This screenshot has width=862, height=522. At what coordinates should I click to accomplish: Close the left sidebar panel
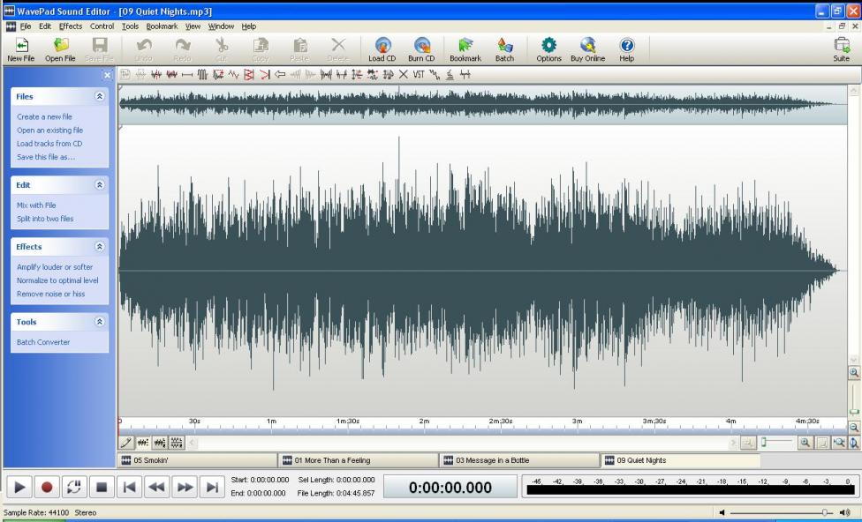108,76
